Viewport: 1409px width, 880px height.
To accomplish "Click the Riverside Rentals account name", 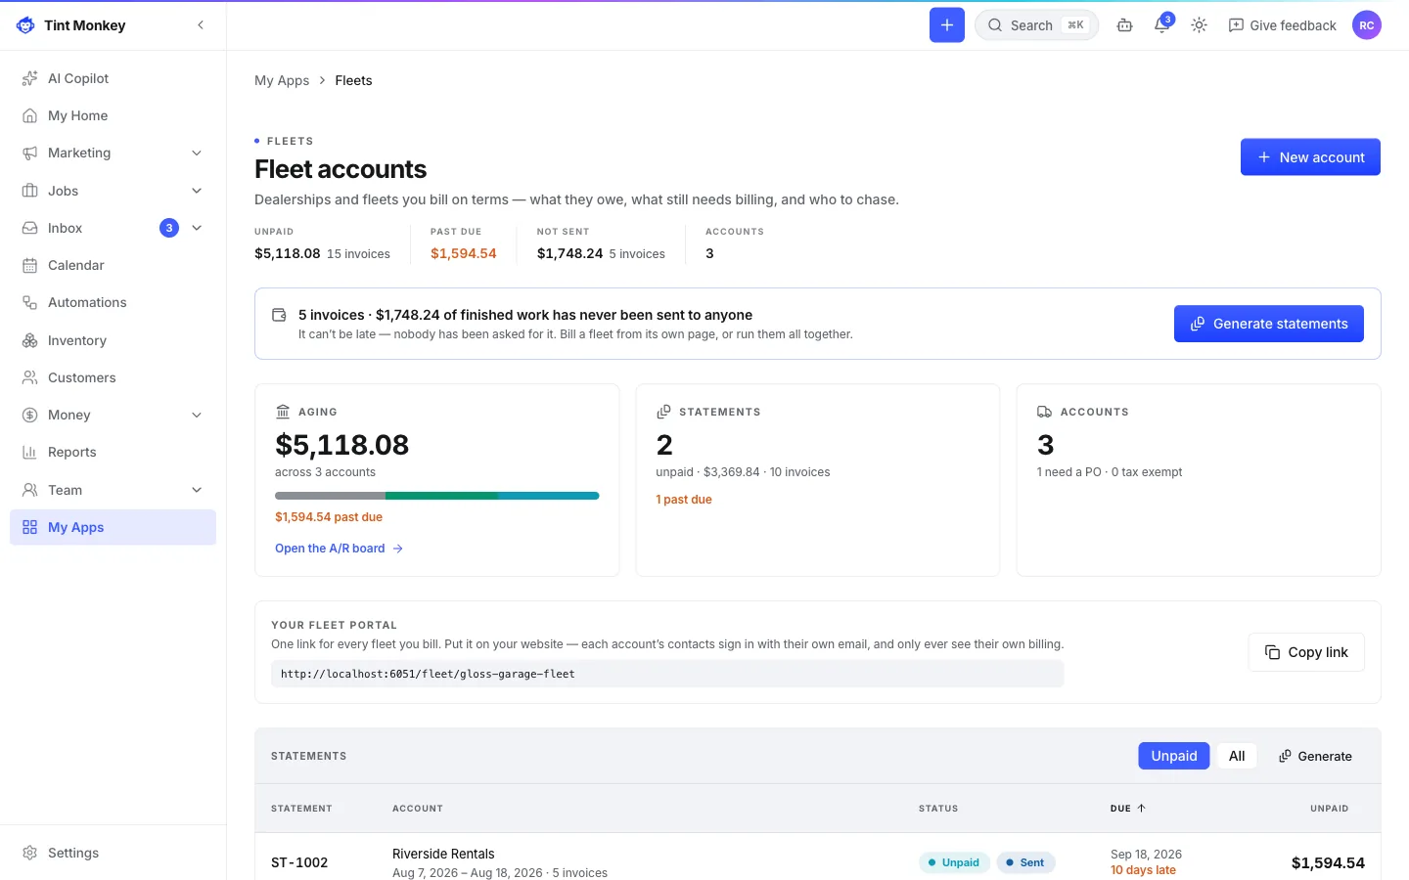I will [x=443, y=854].
